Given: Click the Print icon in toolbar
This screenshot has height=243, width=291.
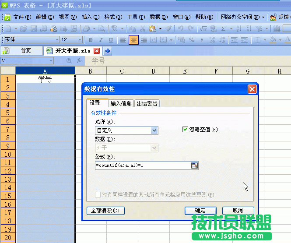Looking at the screenshot, I should 87,28.
